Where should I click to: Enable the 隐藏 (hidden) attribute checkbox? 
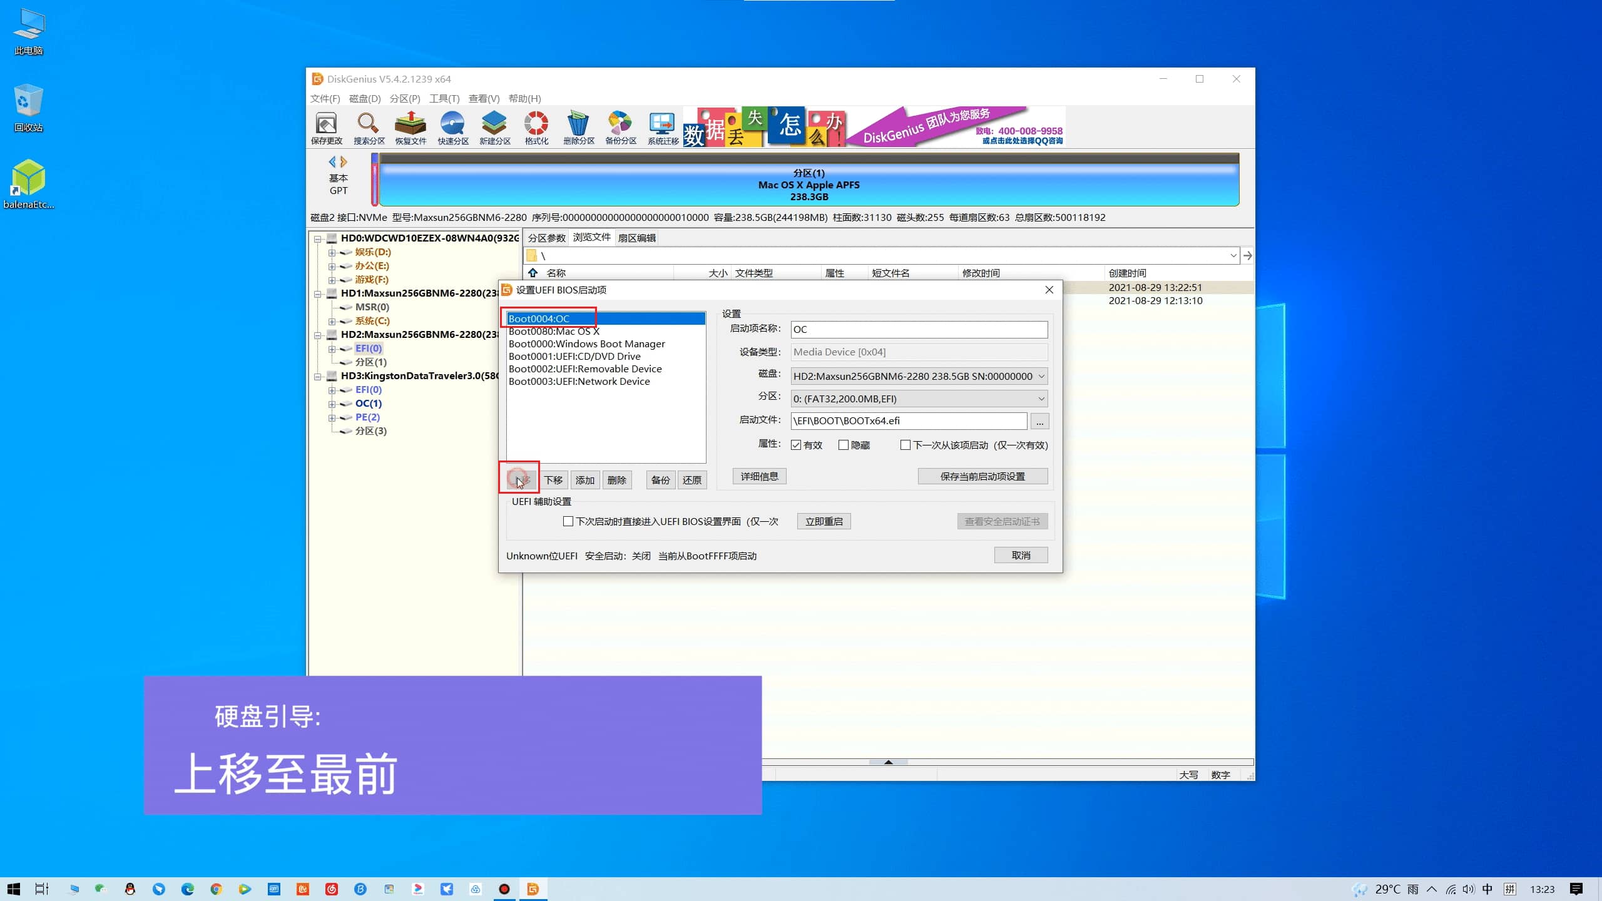click(x=844, y=445)
